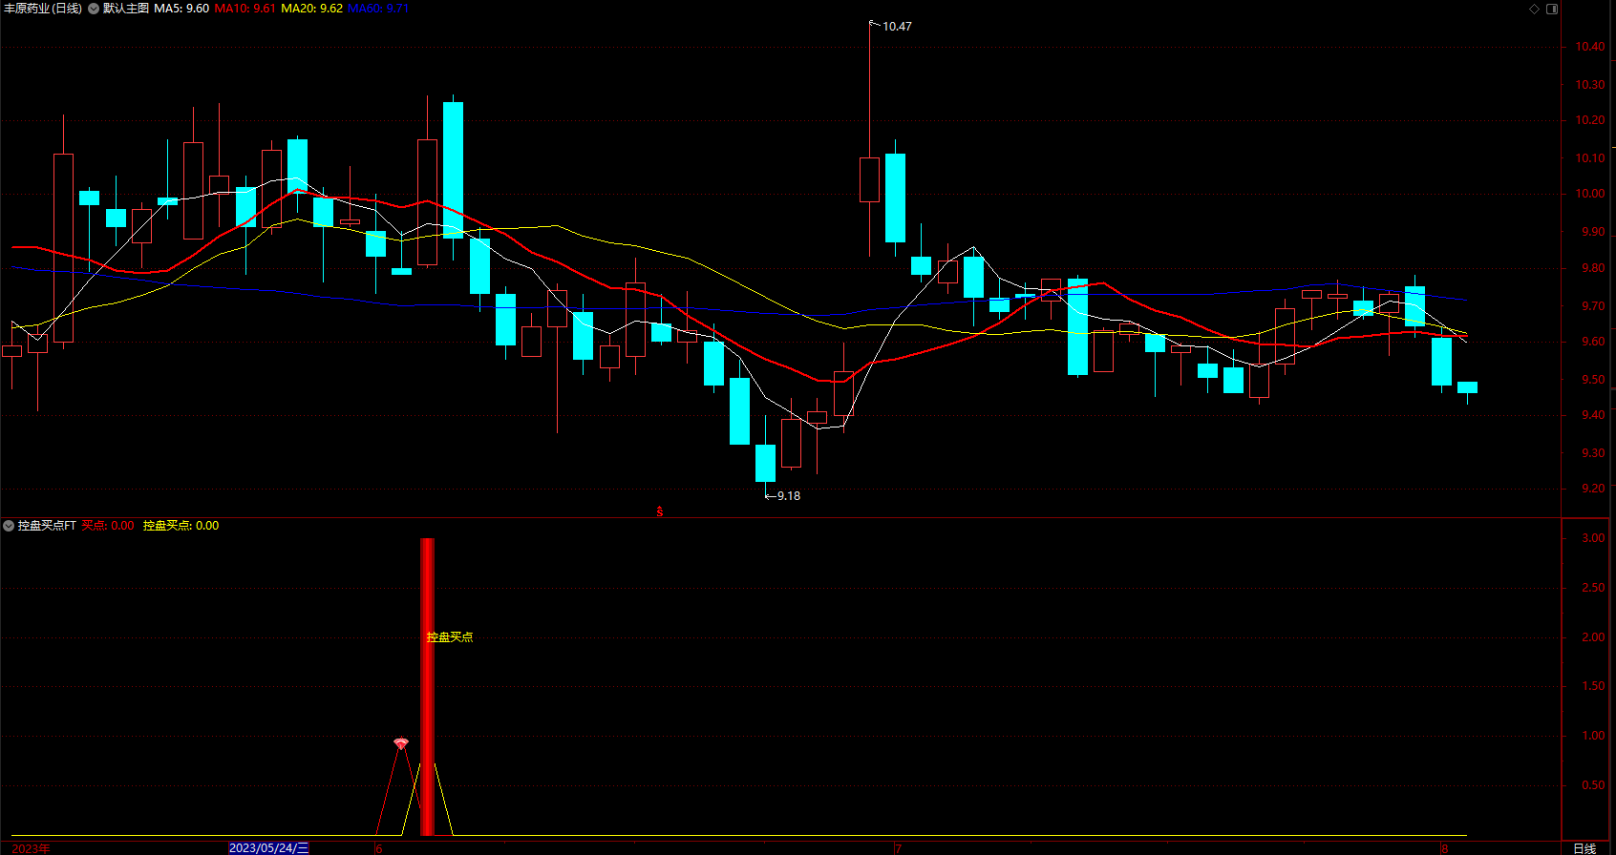Viewport: 1616px width, 855px height.
Task: Toggle the side panel layout icon
Action: pos(1552,9)
